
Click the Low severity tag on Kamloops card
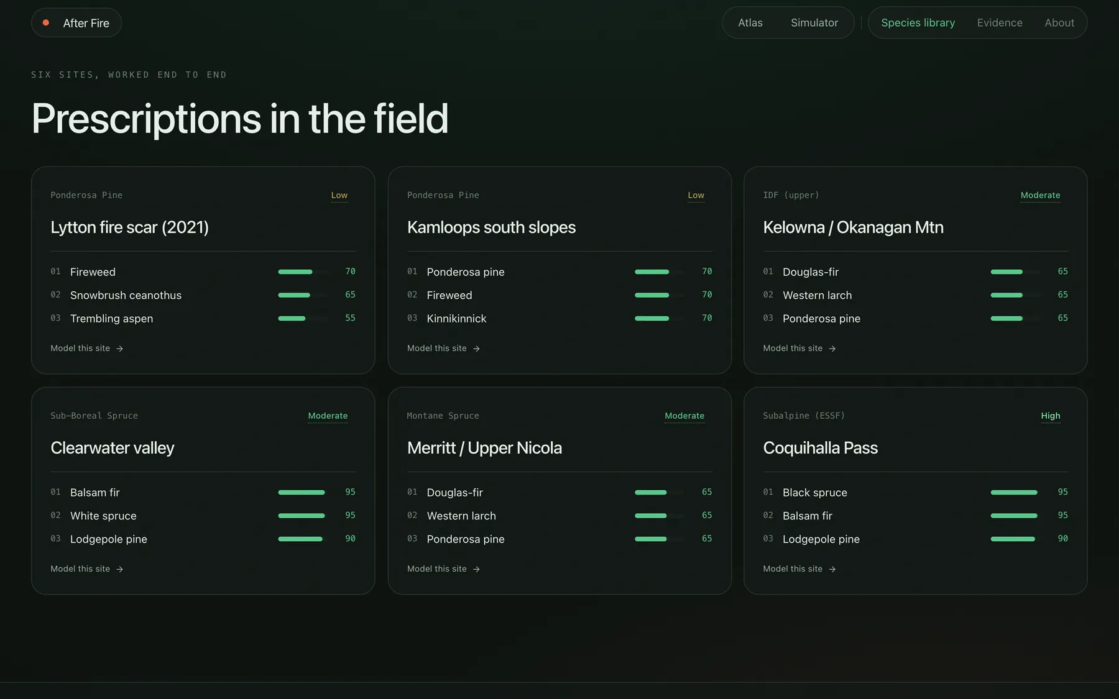pyautogui.click(x=696, y=196)
